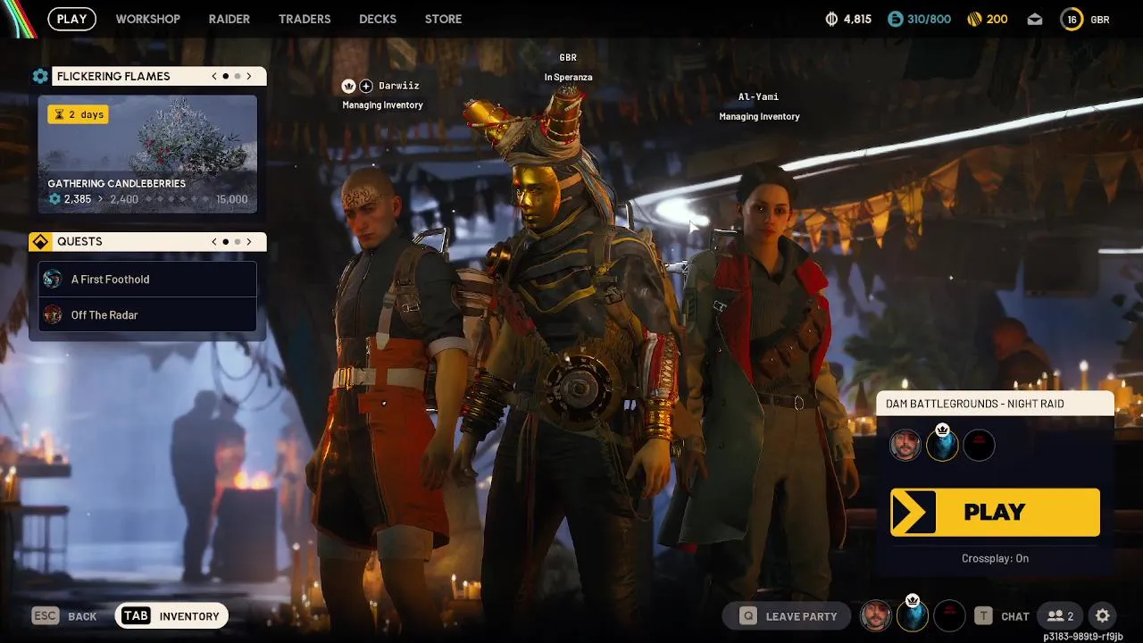The height and width of the screenshot is (643, 1143).
Task: Click the Quests header icon
Action: tap(40, 242)
